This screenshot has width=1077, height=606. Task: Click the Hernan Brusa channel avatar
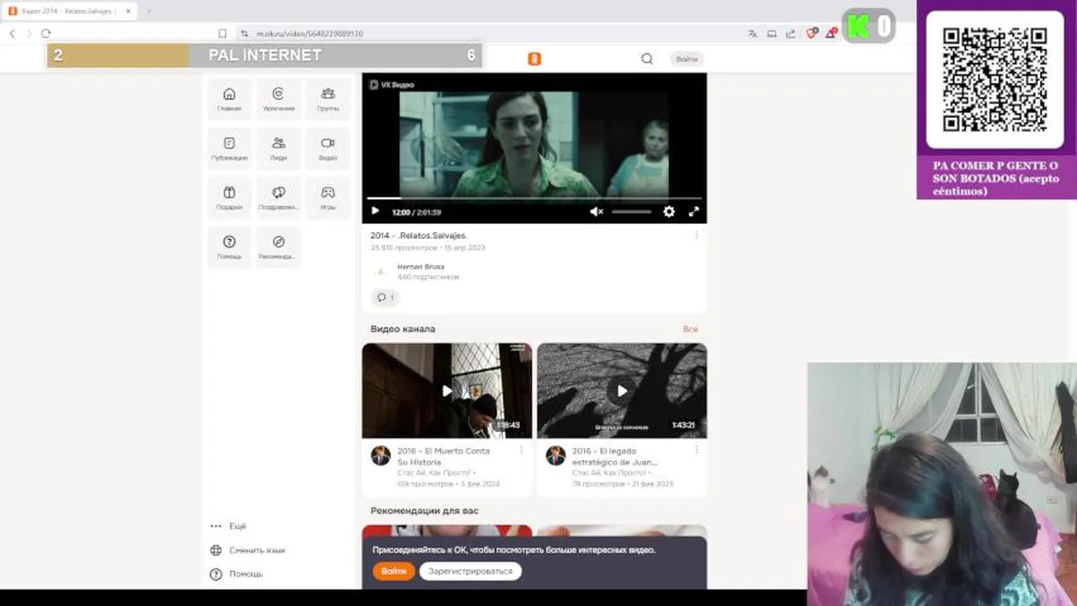tap(381, 272)
